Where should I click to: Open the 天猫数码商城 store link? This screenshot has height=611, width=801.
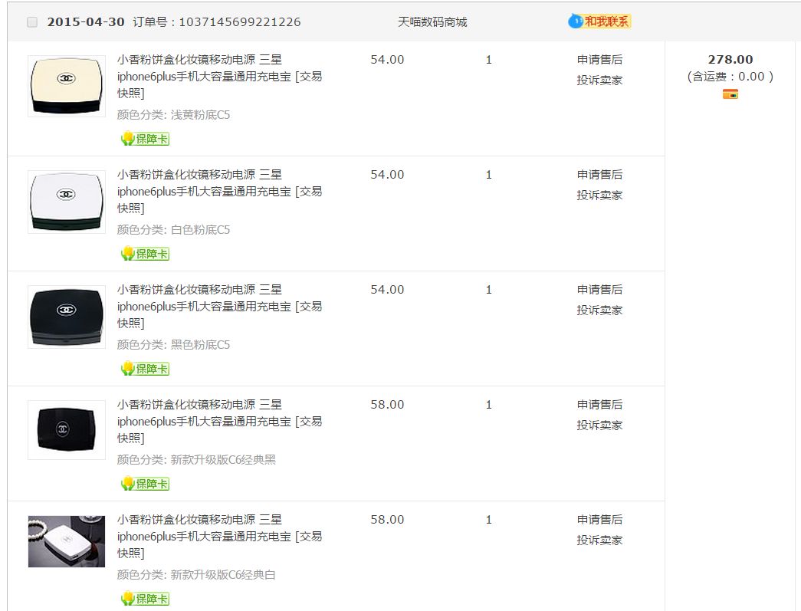[x=432, y=22]
